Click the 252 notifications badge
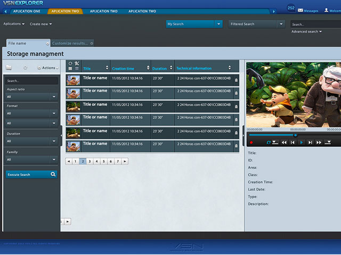 point(291,8)
